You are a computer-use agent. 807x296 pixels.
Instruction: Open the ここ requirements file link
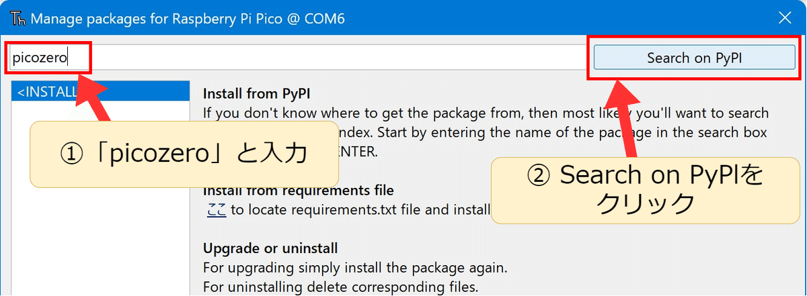click(x=217, y=209)
